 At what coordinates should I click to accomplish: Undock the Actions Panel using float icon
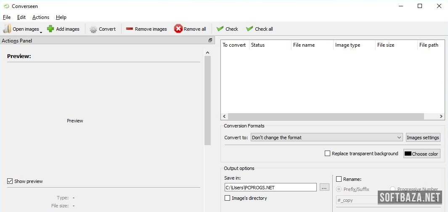210,40
